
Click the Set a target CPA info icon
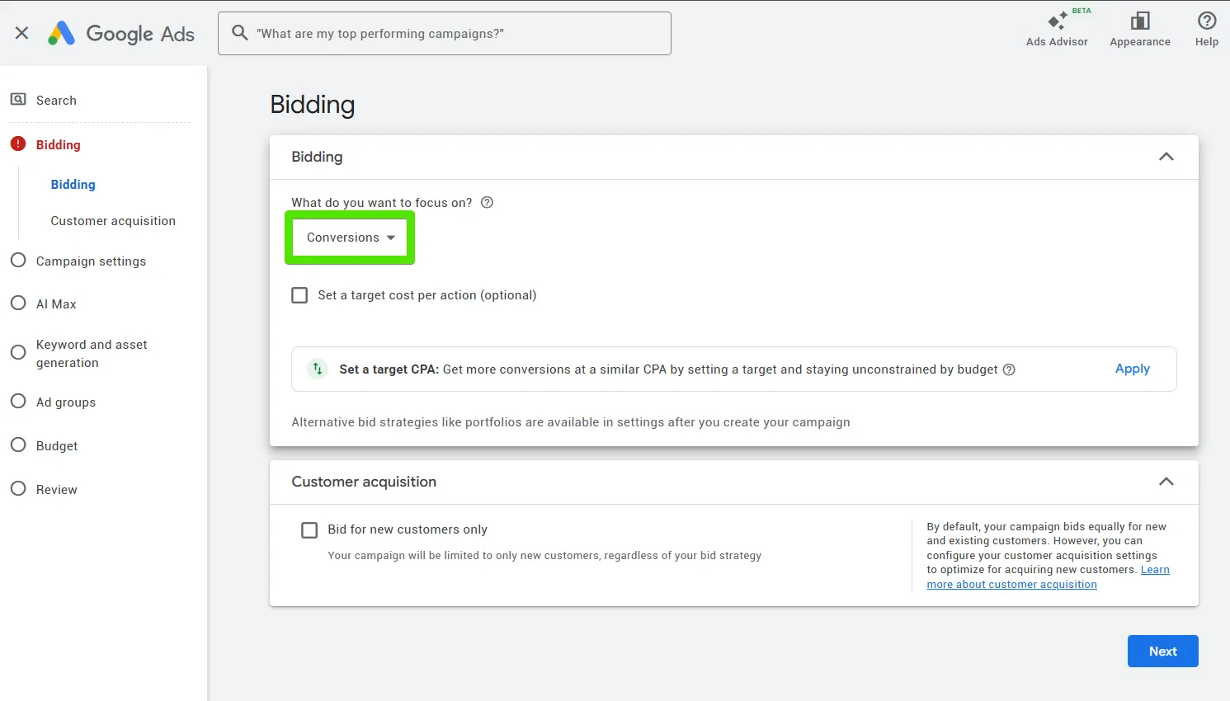[x=1009, y=369]
